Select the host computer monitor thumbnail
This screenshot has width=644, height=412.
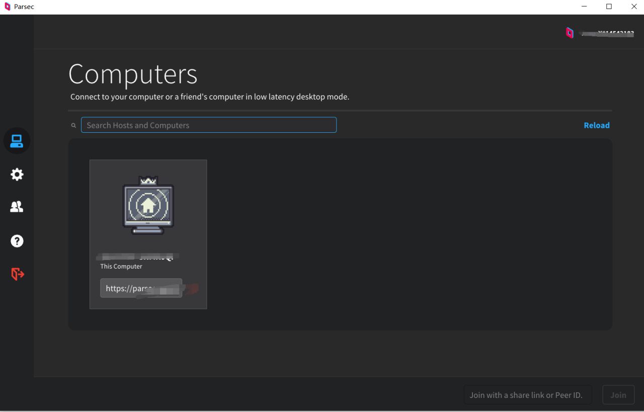pyautogui.click(x=148, y=205)
